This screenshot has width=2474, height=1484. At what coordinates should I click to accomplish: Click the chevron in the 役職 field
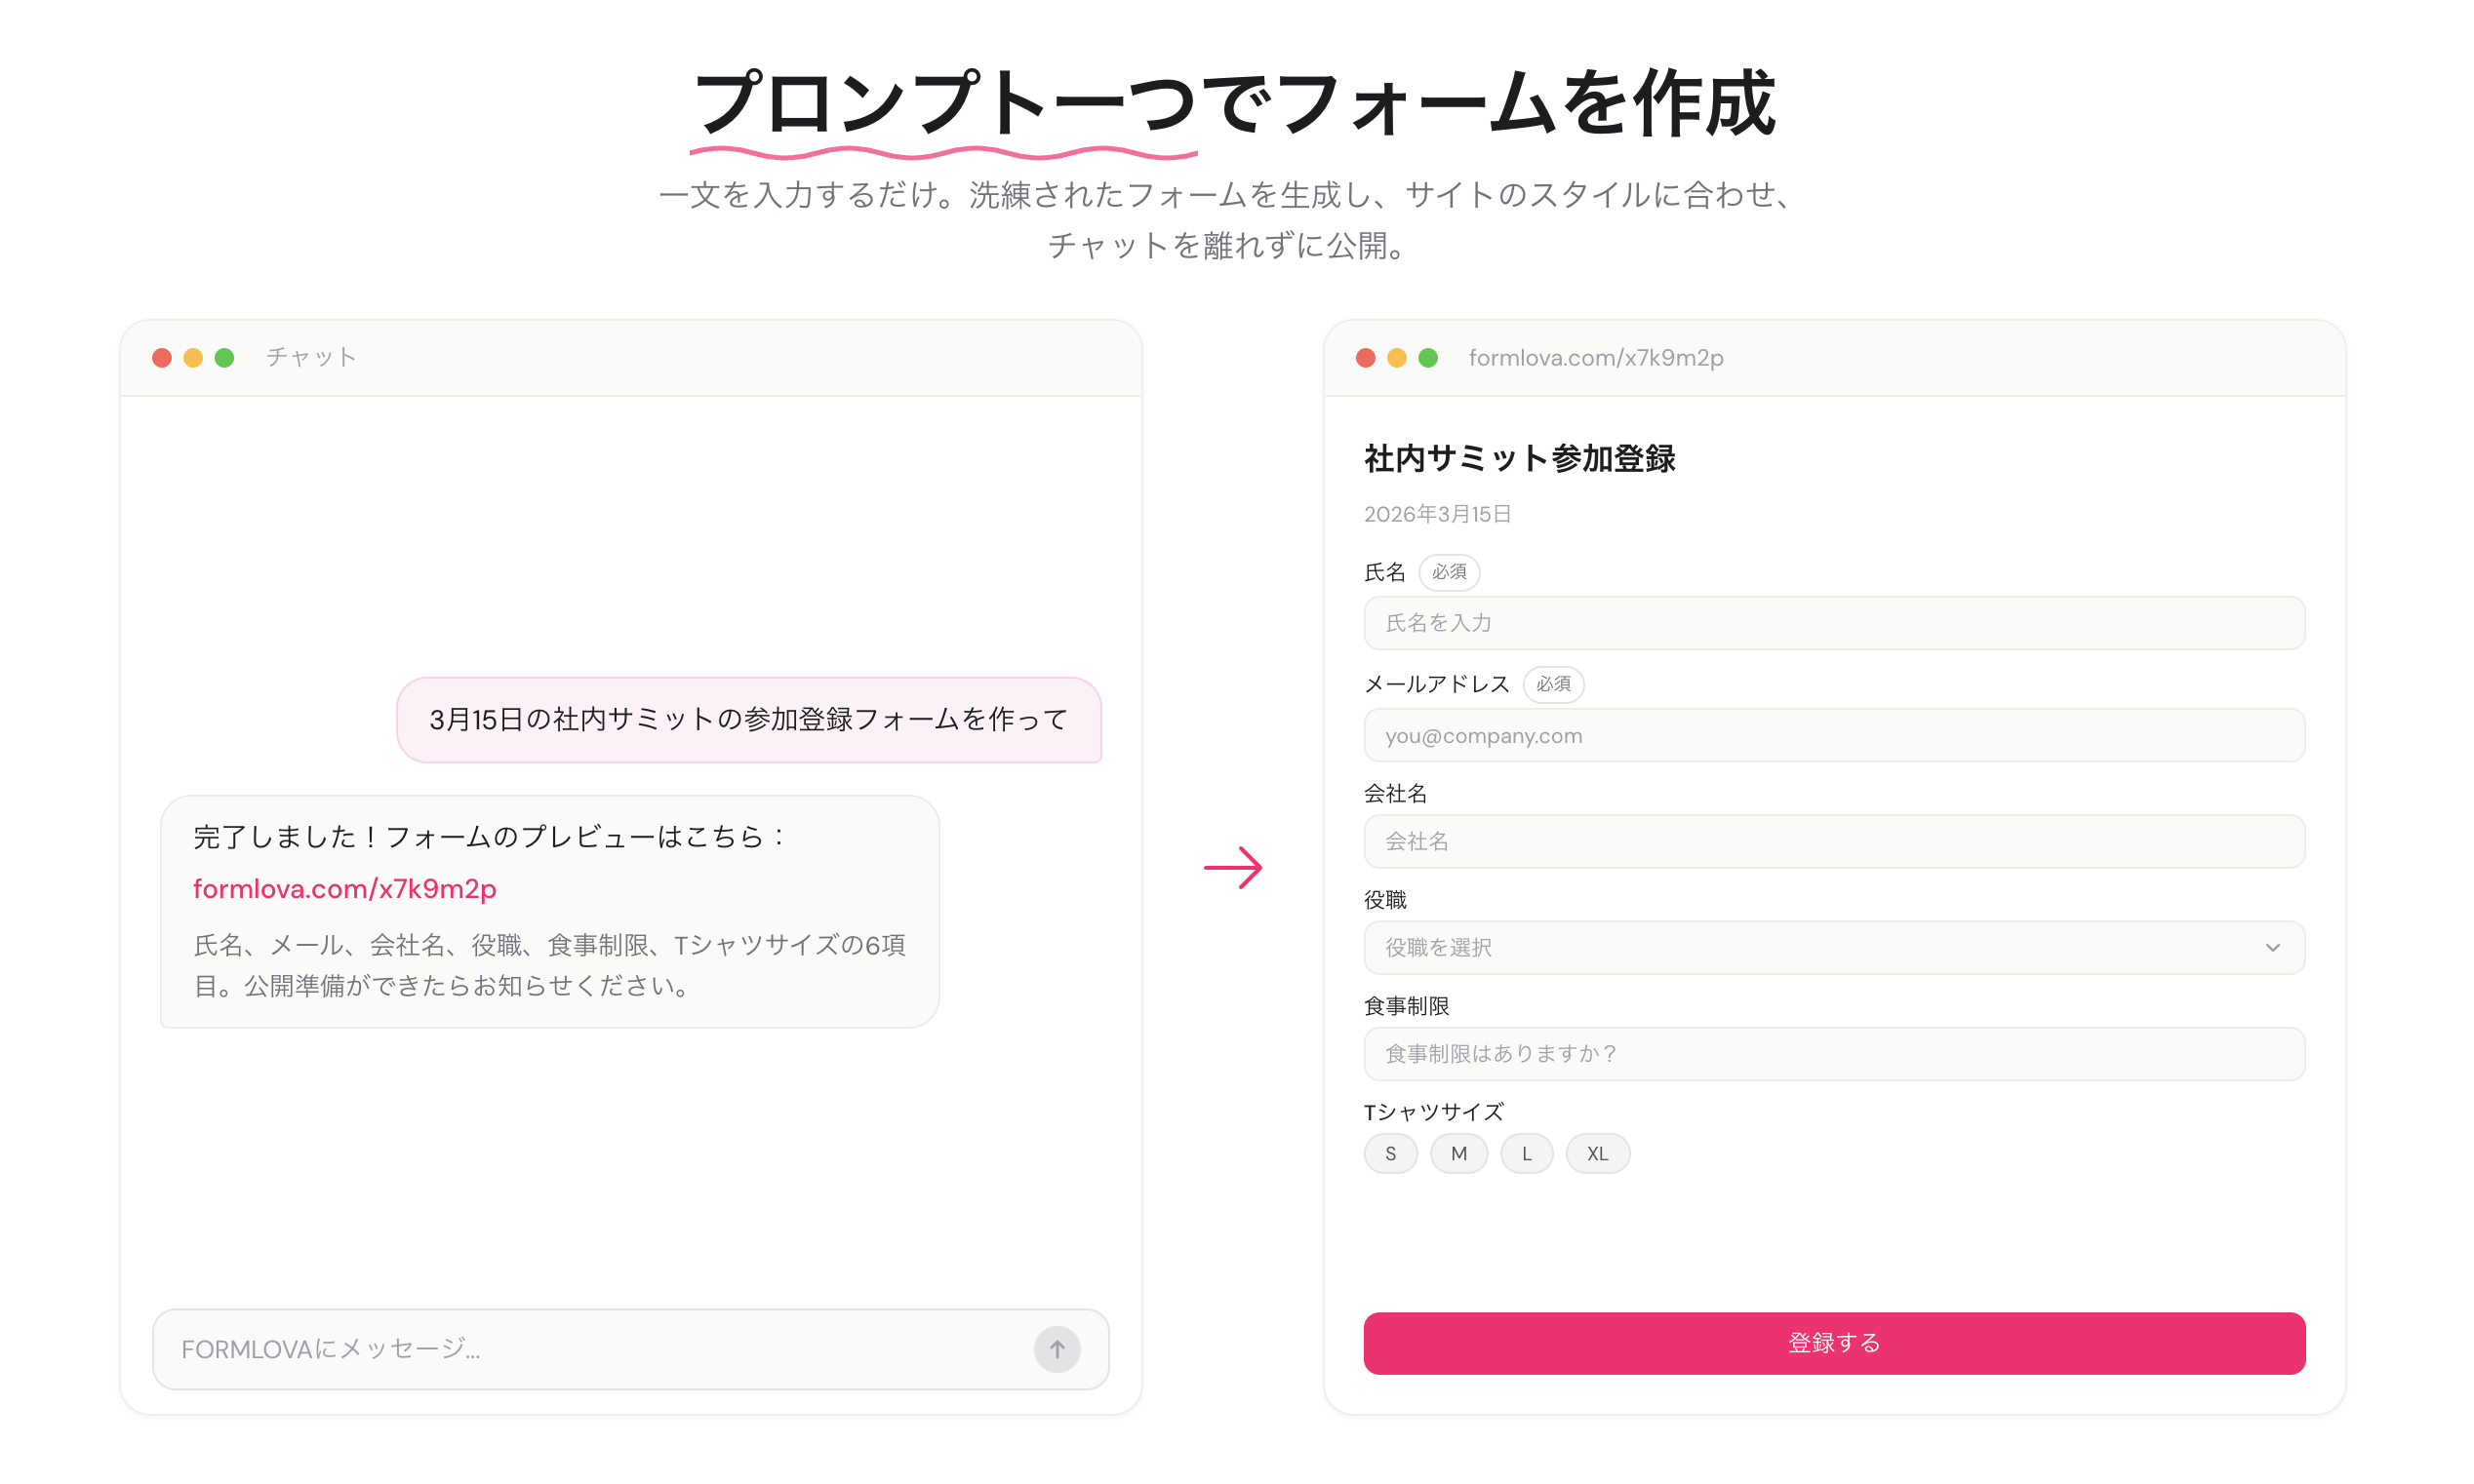point(2272,947)
